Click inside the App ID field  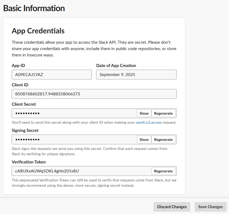tap(52, 75)
